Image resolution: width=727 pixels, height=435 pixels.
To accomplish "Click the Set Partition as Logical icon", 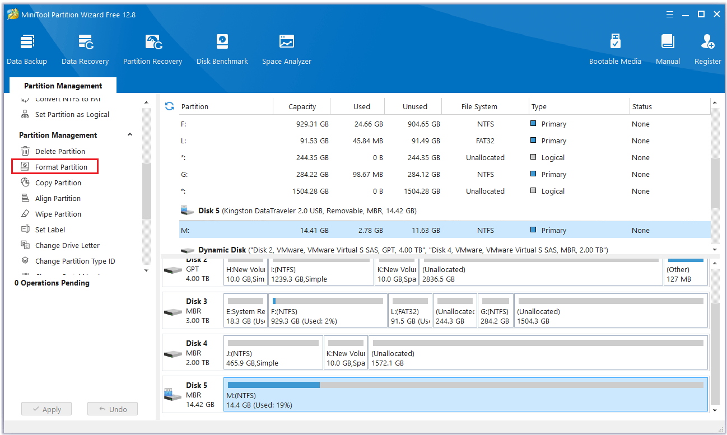I will pos(25,114).
